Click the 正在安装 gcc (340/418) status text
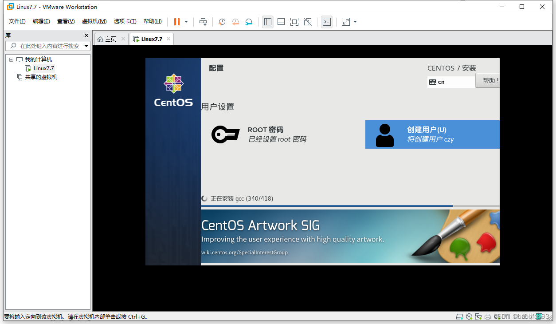The image size is (556, 324). pos(242,198)
